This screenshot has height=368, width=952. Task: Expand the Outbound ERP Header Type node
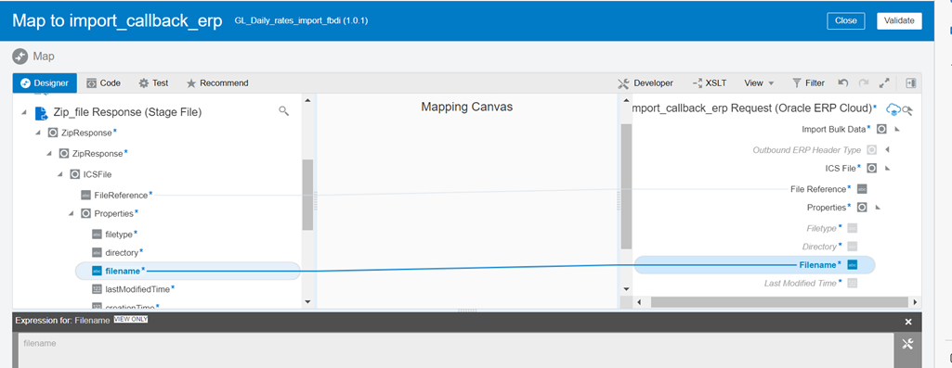pos(886,149)
